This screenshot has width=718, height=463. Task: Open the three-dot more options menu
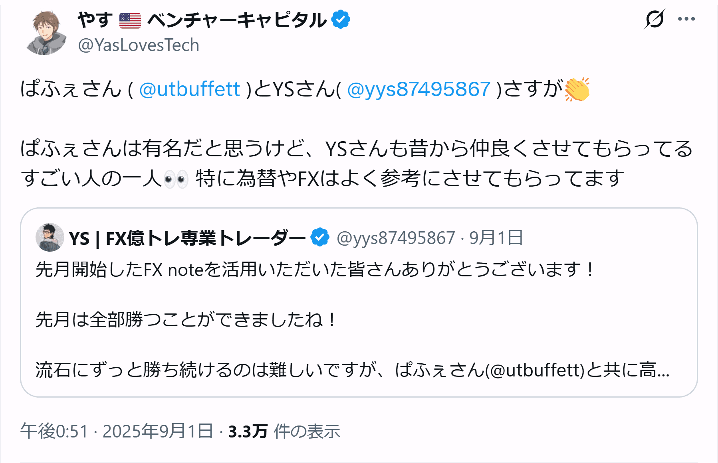pyautogui.click(x=686, y=19)
